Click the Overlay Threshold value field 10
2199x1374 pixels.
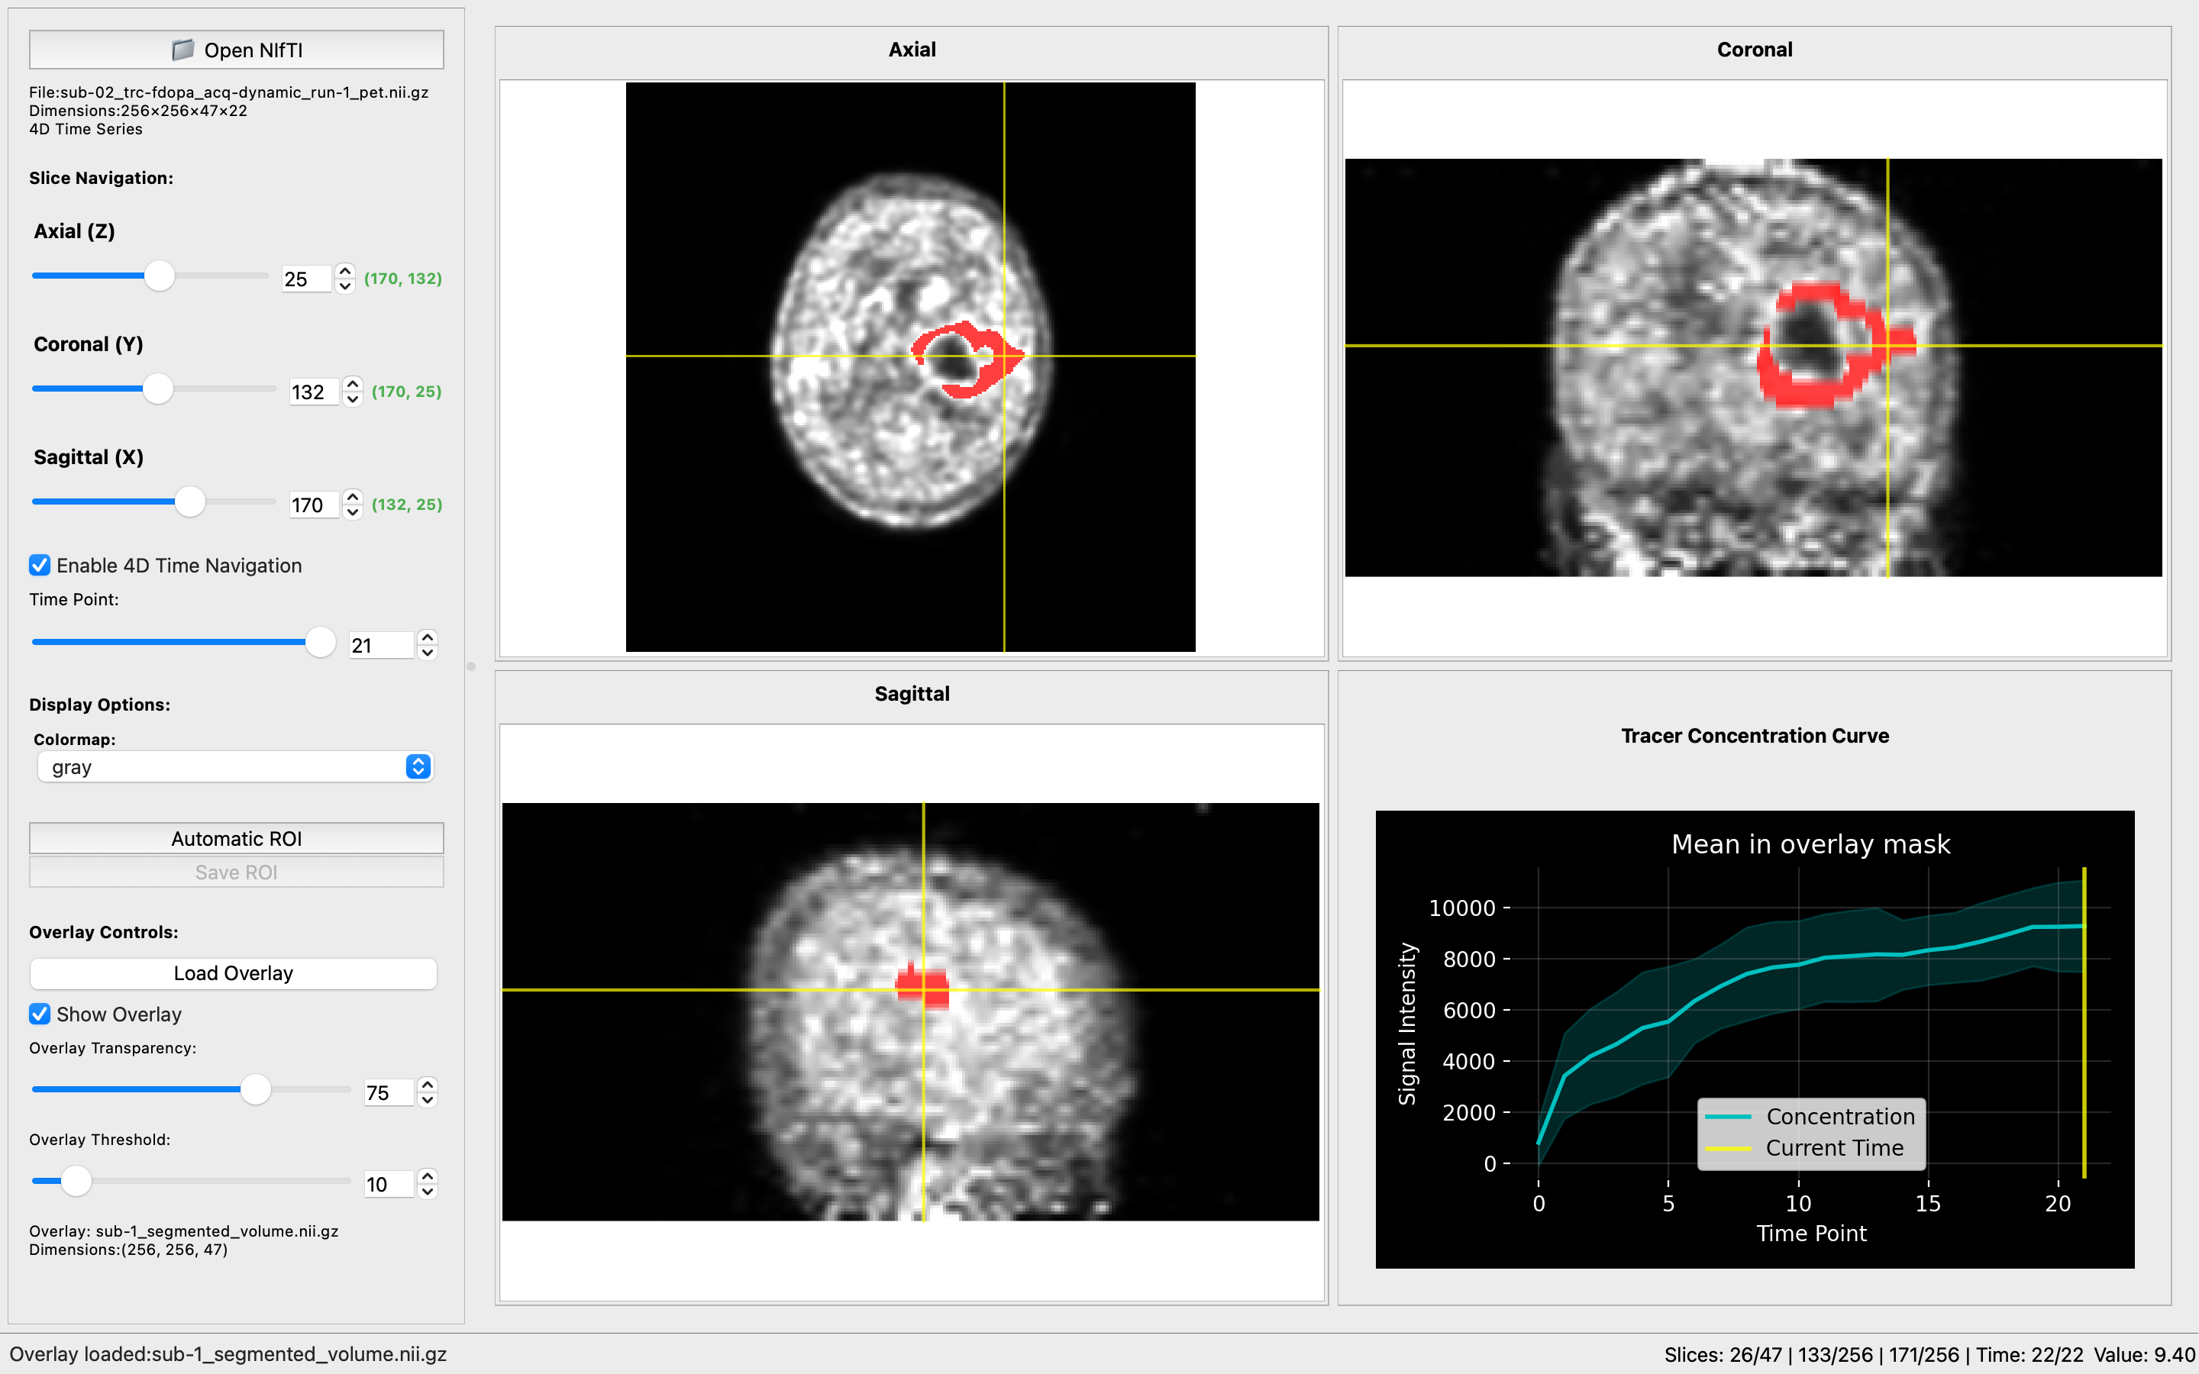point(389,1184)
